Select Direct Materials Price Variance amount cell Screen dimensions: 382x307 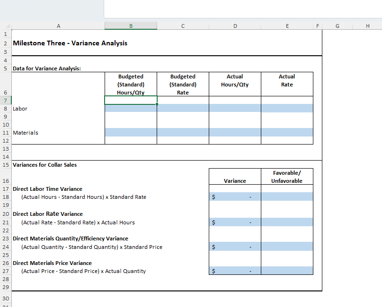pos(235,271)
